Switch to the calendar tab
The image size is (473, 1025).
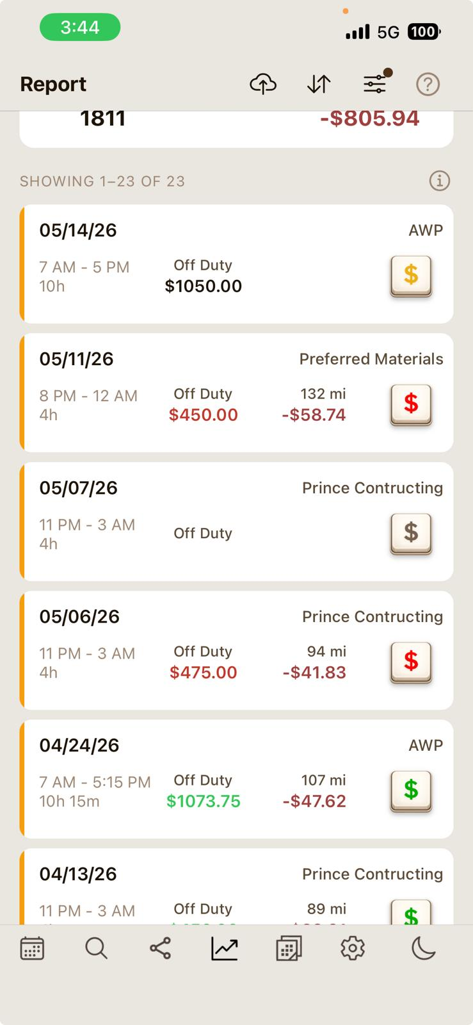pos(32,948)
